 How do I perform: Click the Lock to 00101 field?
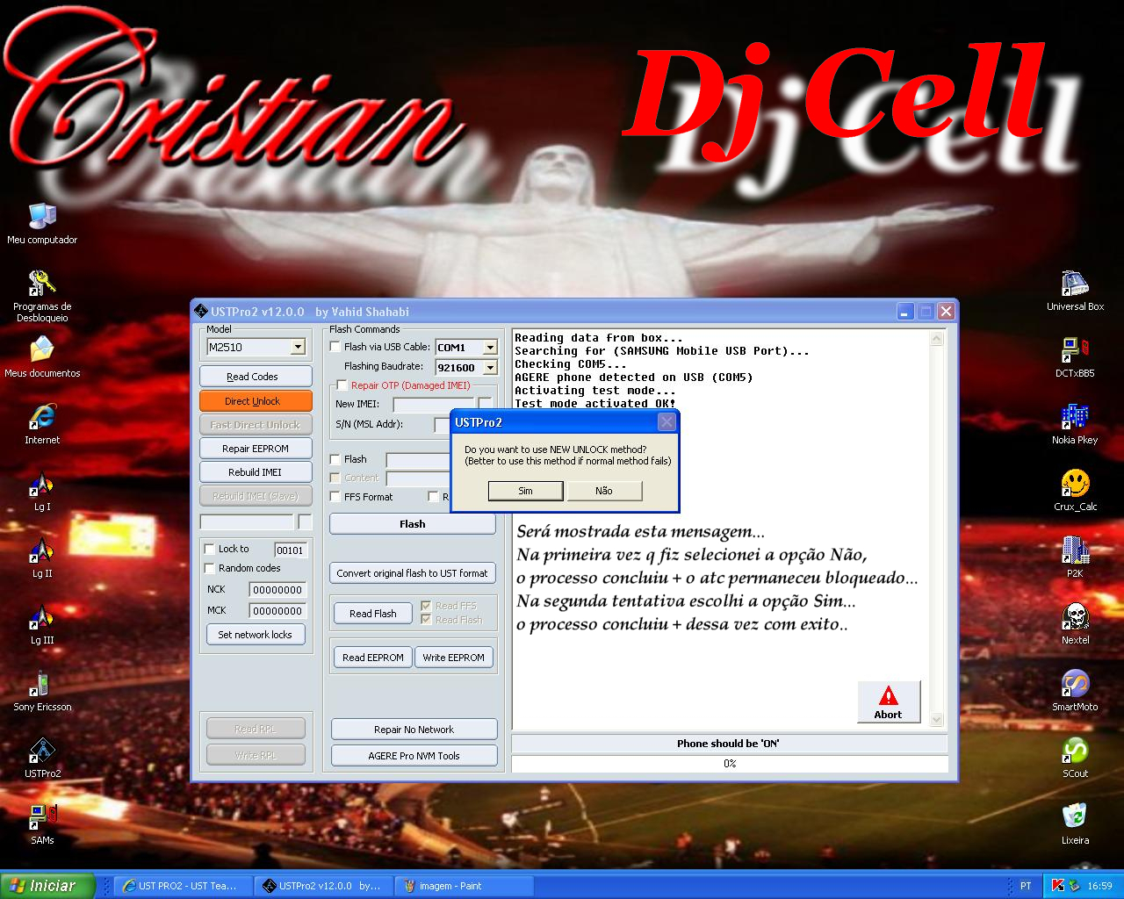[x=291, y=550]
